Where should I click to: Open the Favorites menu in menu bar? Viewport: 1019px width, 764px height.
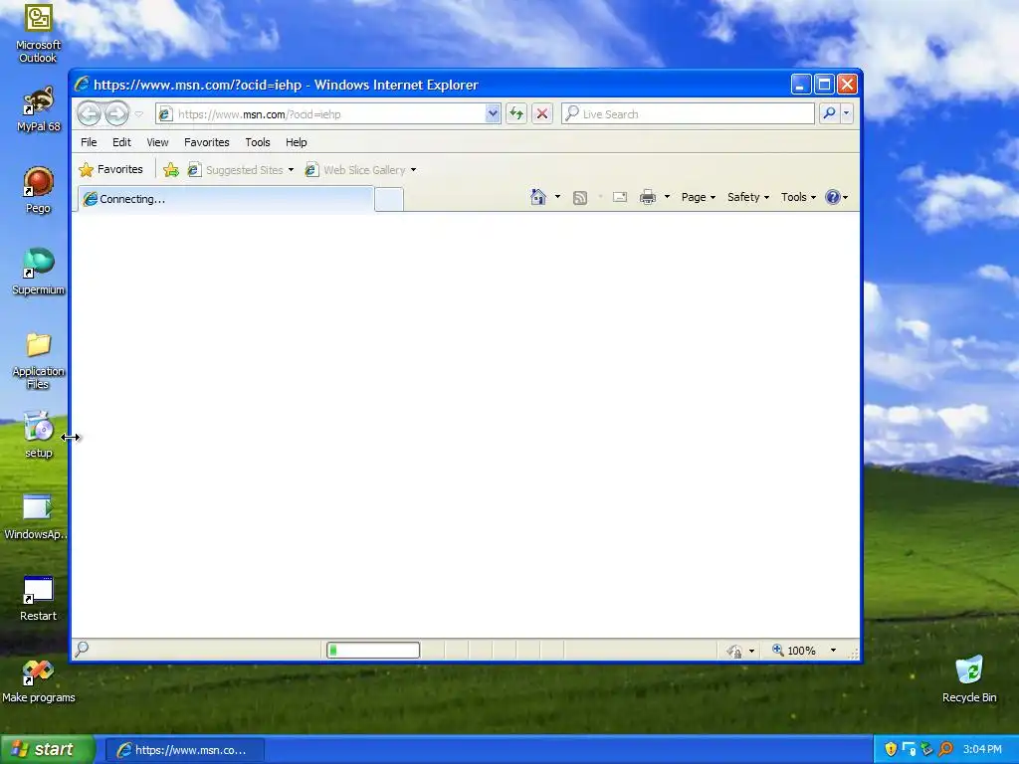point(207,142)
